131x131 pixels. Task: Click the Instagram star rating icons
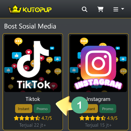tap(92, 118)
